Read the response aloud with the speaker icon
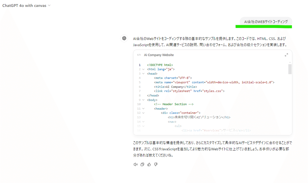This screenshot has width=308, height=183. tap(136, 164)
